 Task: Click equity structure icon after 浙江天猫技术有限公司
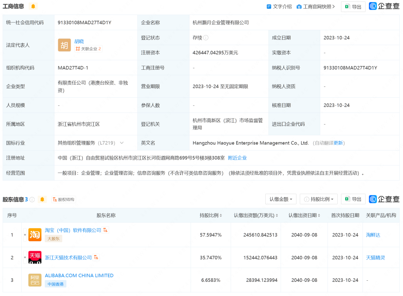(x=96, y=257)
